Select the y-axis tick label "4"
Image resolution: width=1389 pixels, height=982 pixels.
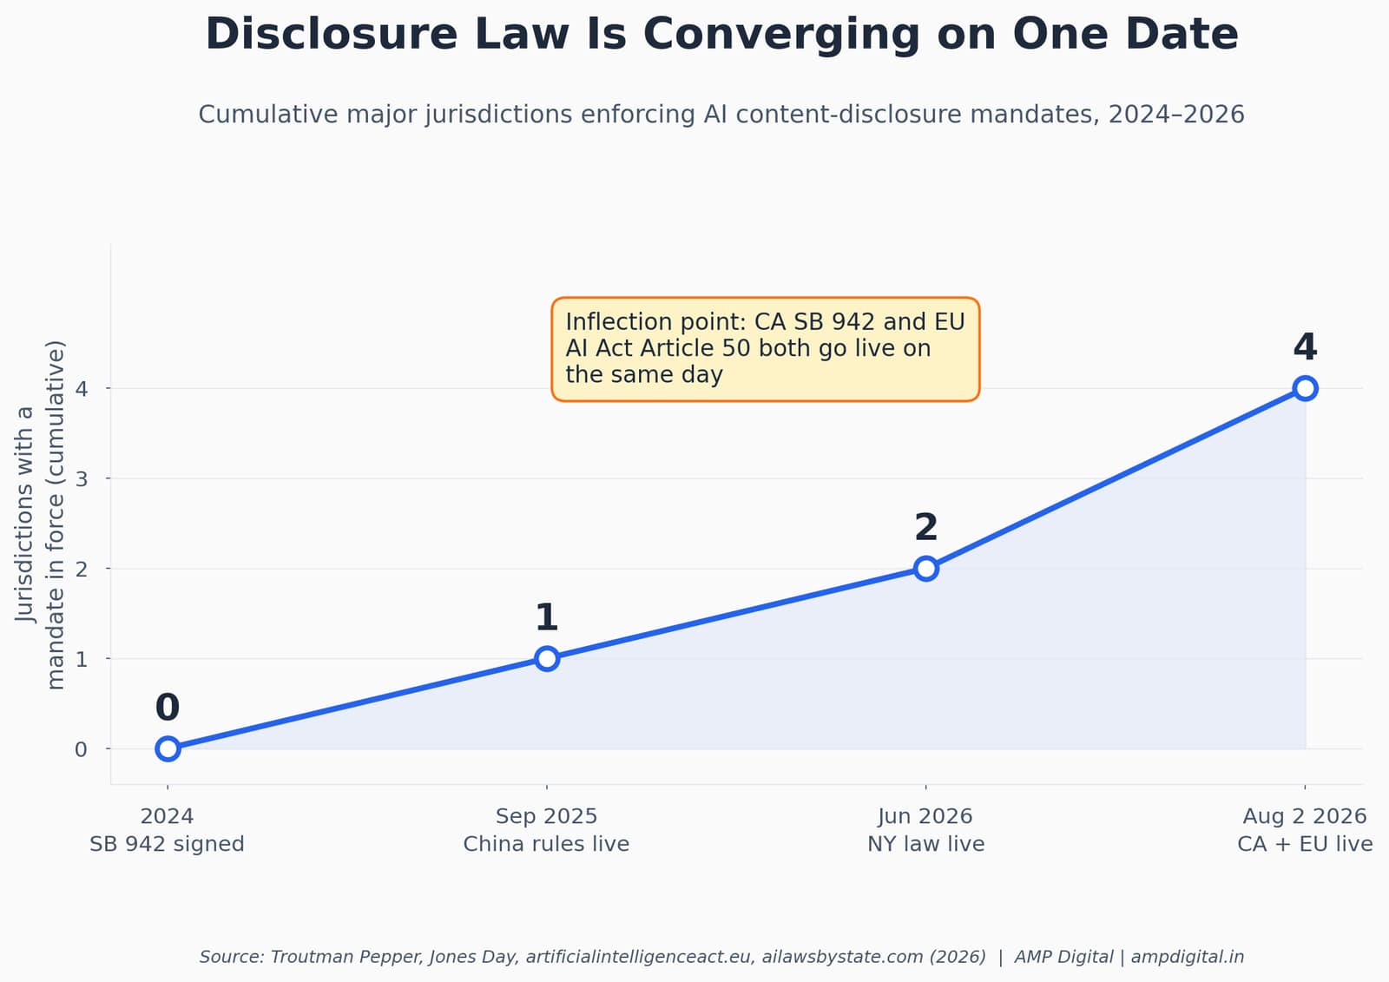pos(81,389)
